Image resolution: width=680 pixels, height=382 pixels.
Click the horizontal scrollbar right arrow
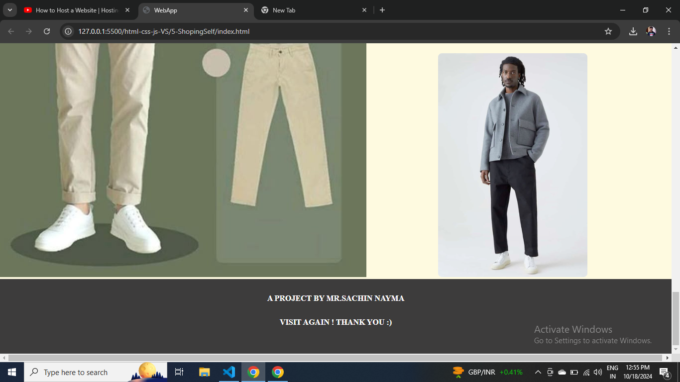coord(668,358)
